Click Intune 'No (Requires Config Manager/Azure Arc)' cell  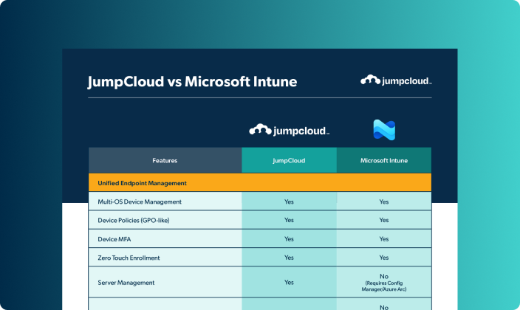(384, 283)
